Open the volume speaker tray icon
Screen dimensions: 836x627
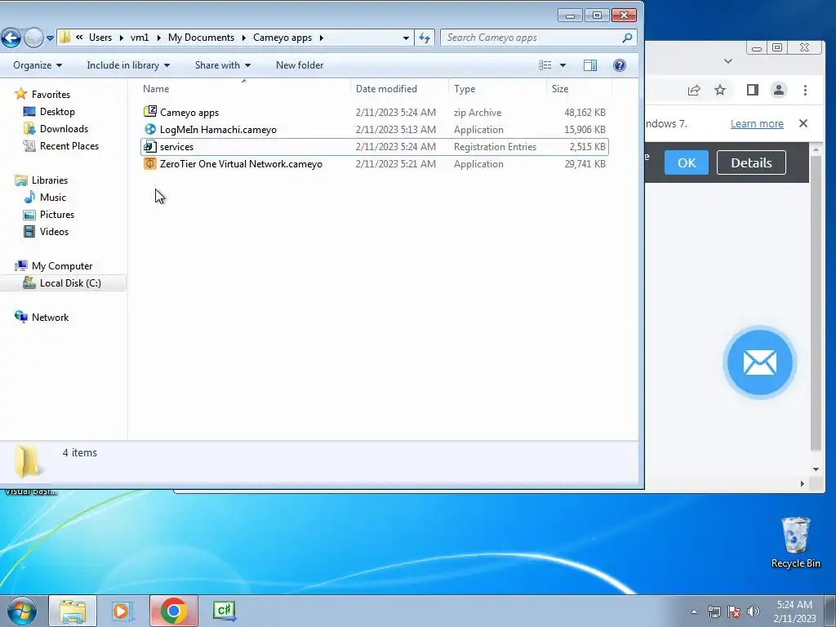(753, 611)
